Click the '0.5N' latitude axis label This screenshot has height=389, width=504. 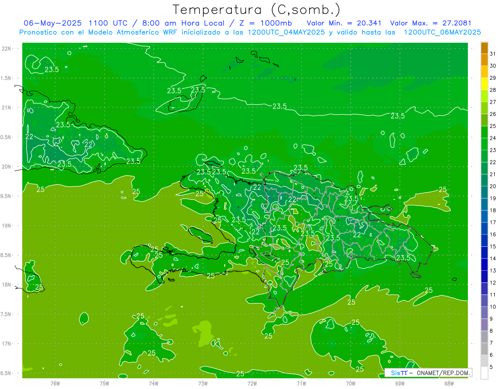point(6,137)
